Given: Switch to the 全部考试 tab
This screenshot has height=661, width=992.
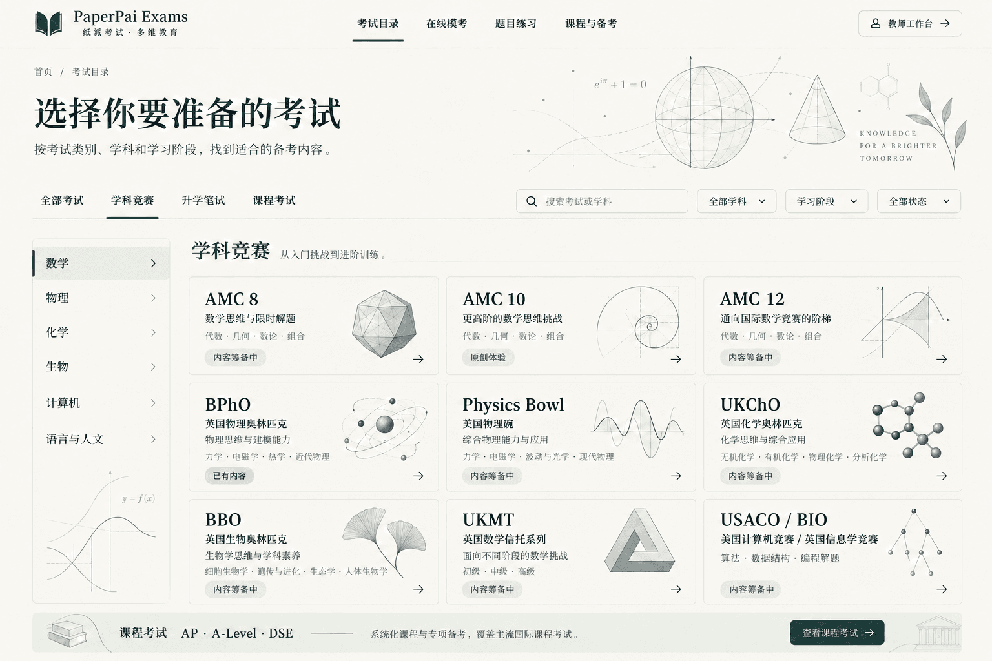Looking at the screenshot, I should pyautogui.click(x=62, y=200).
